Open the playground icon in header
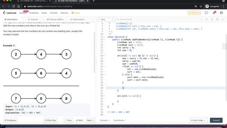The image size is (227, 128). click(x=206, y=13)
